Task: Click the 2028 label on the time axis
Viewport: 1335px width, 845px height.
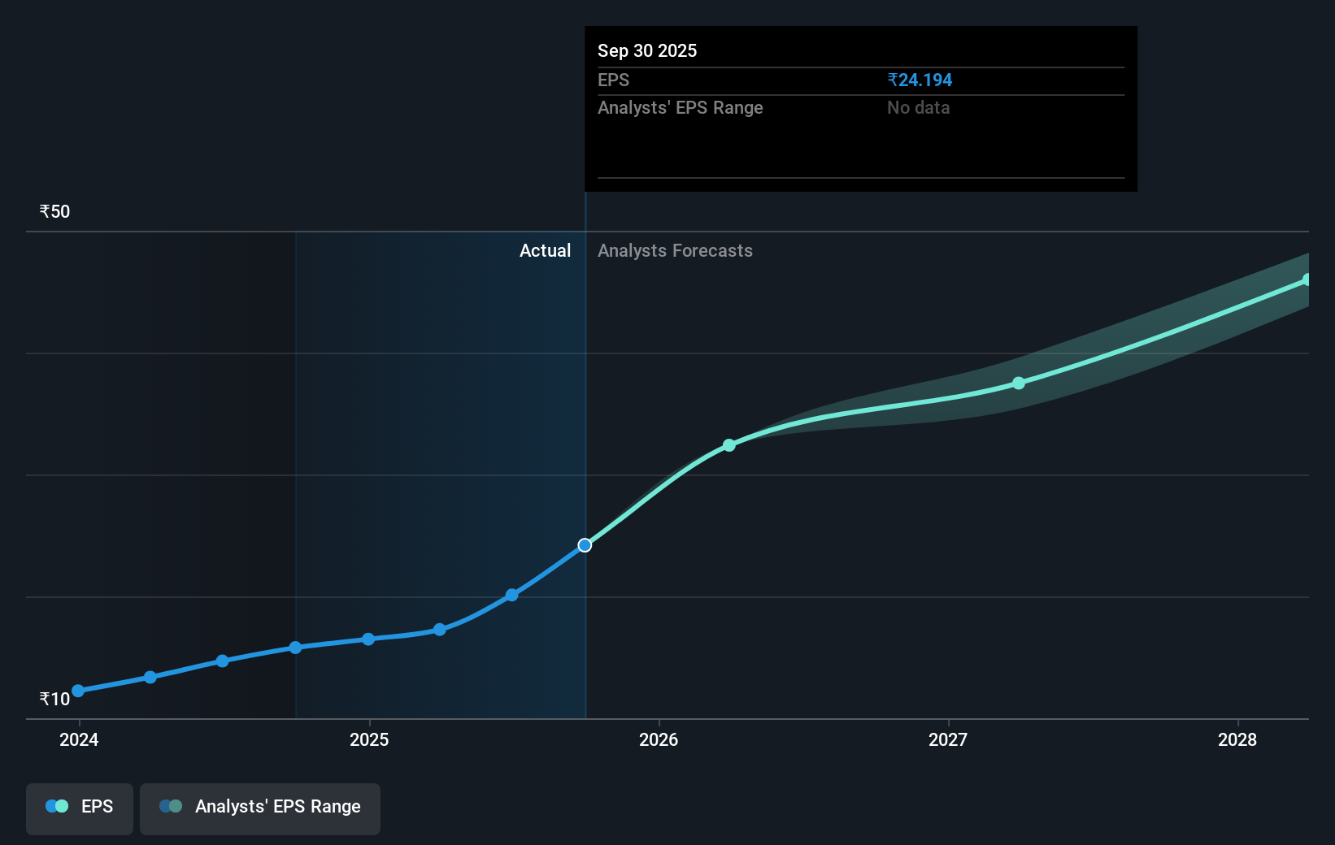Action: (x=1237, y=740)
